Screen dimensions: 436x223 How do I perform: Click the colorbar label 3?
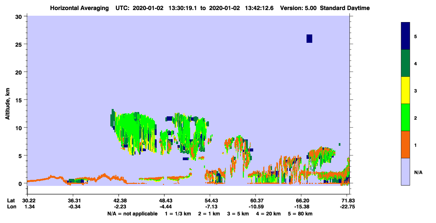coord(416,90)
